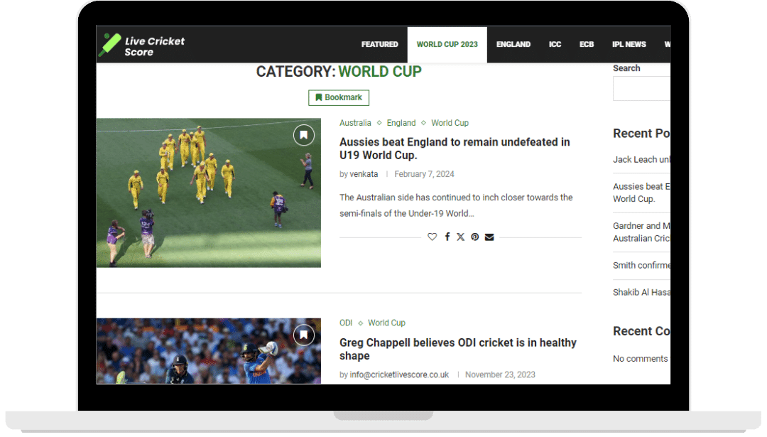Bookmark the Greg Chappell article image
This screenshot has width=767, height=437.
[303, 335]
